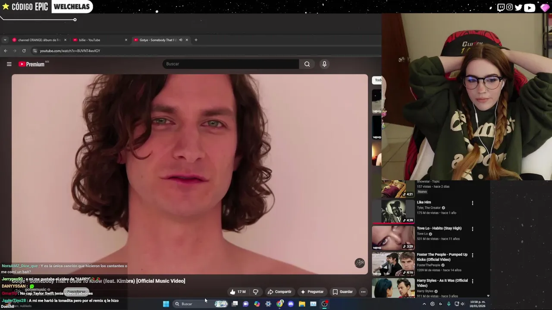Open clock showing 10:58 p. m.
This screenshot has height=310, width=552.
pyautogui.click(x=477, y=304)
